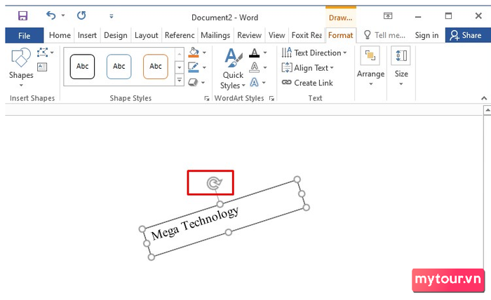491x300 pixels.
Task: Open the Arrange options
Action: [371, 67]
